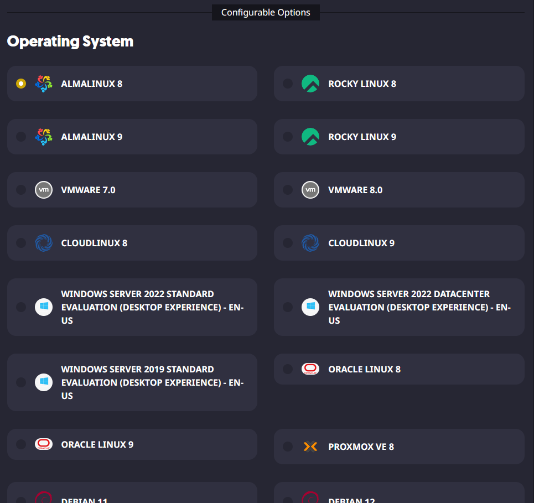Select Windows Server 2019 Standard radio button
The height and width of the screenshot is (503, 534).
21,382
